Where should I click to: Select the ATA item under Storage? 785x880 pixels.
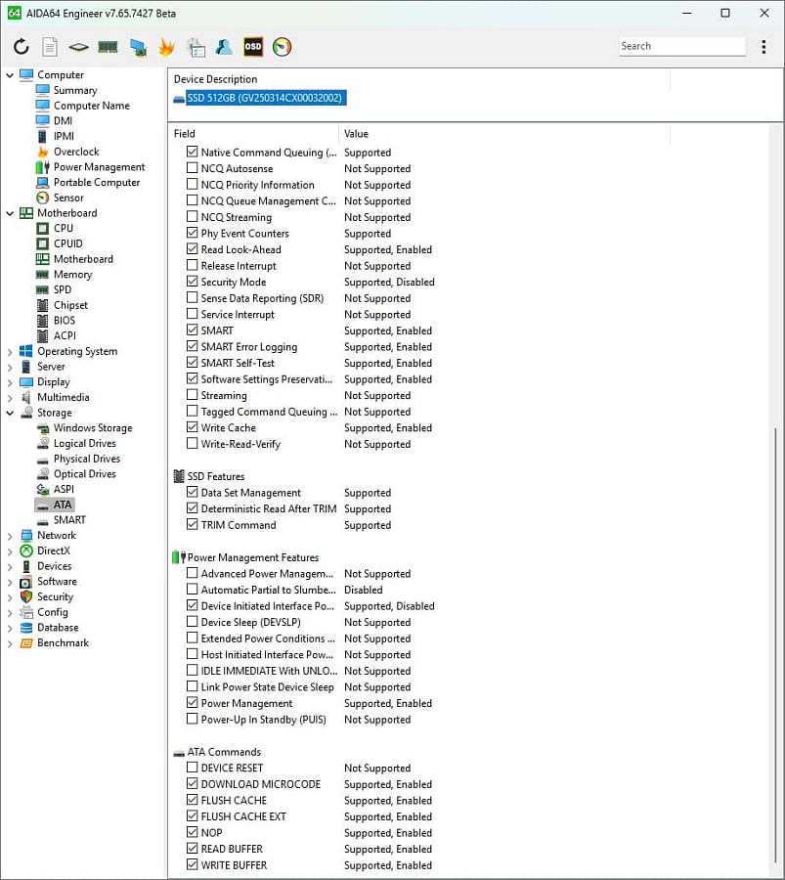coord(63,505)
